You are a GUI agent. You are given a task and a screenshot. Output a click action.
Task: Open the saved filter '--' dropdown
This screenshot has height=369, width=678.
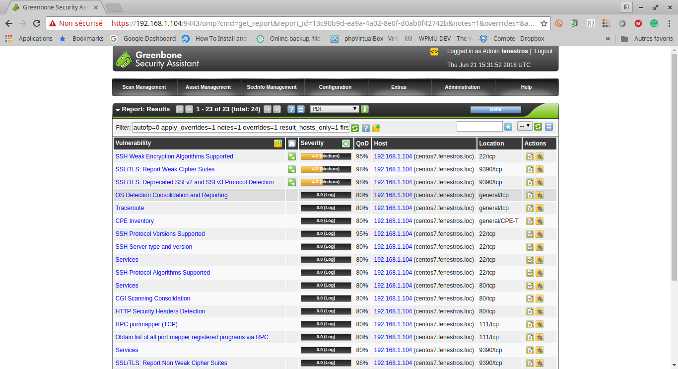pyautogui.click(x=525, y=126)
